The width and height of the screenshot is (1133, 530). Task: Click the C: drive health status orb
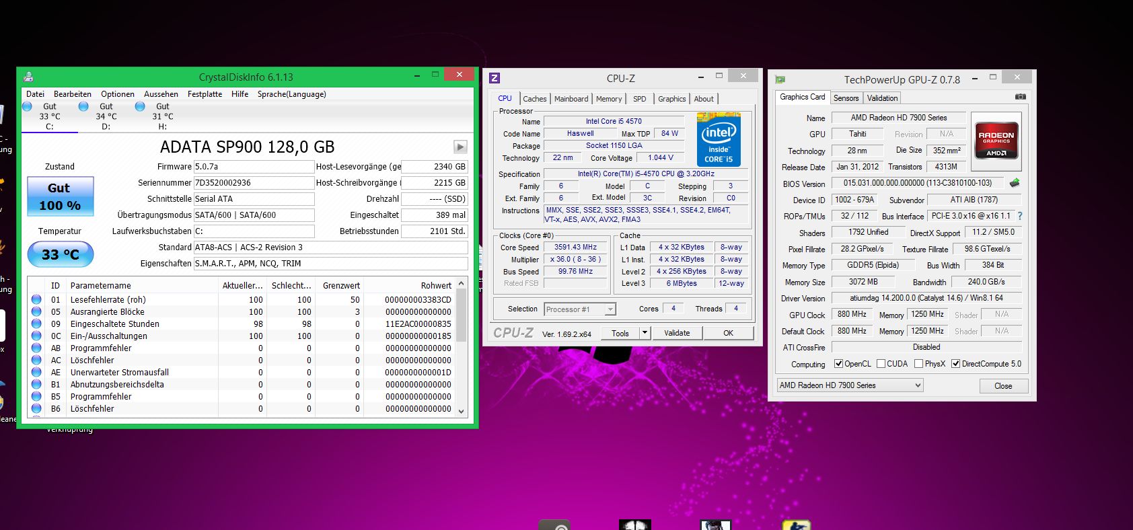click(x=27, y=106)
